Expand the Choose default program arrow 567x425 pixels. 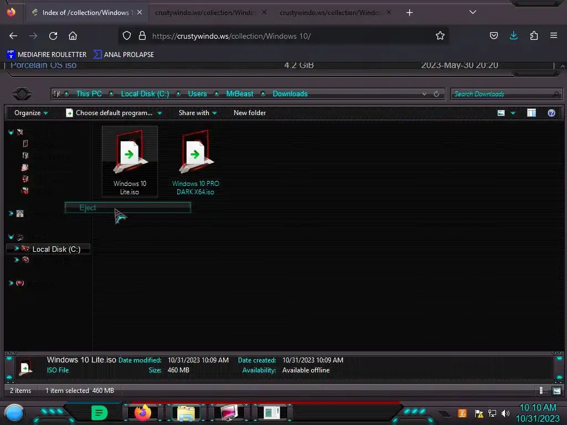pos(159,113)
